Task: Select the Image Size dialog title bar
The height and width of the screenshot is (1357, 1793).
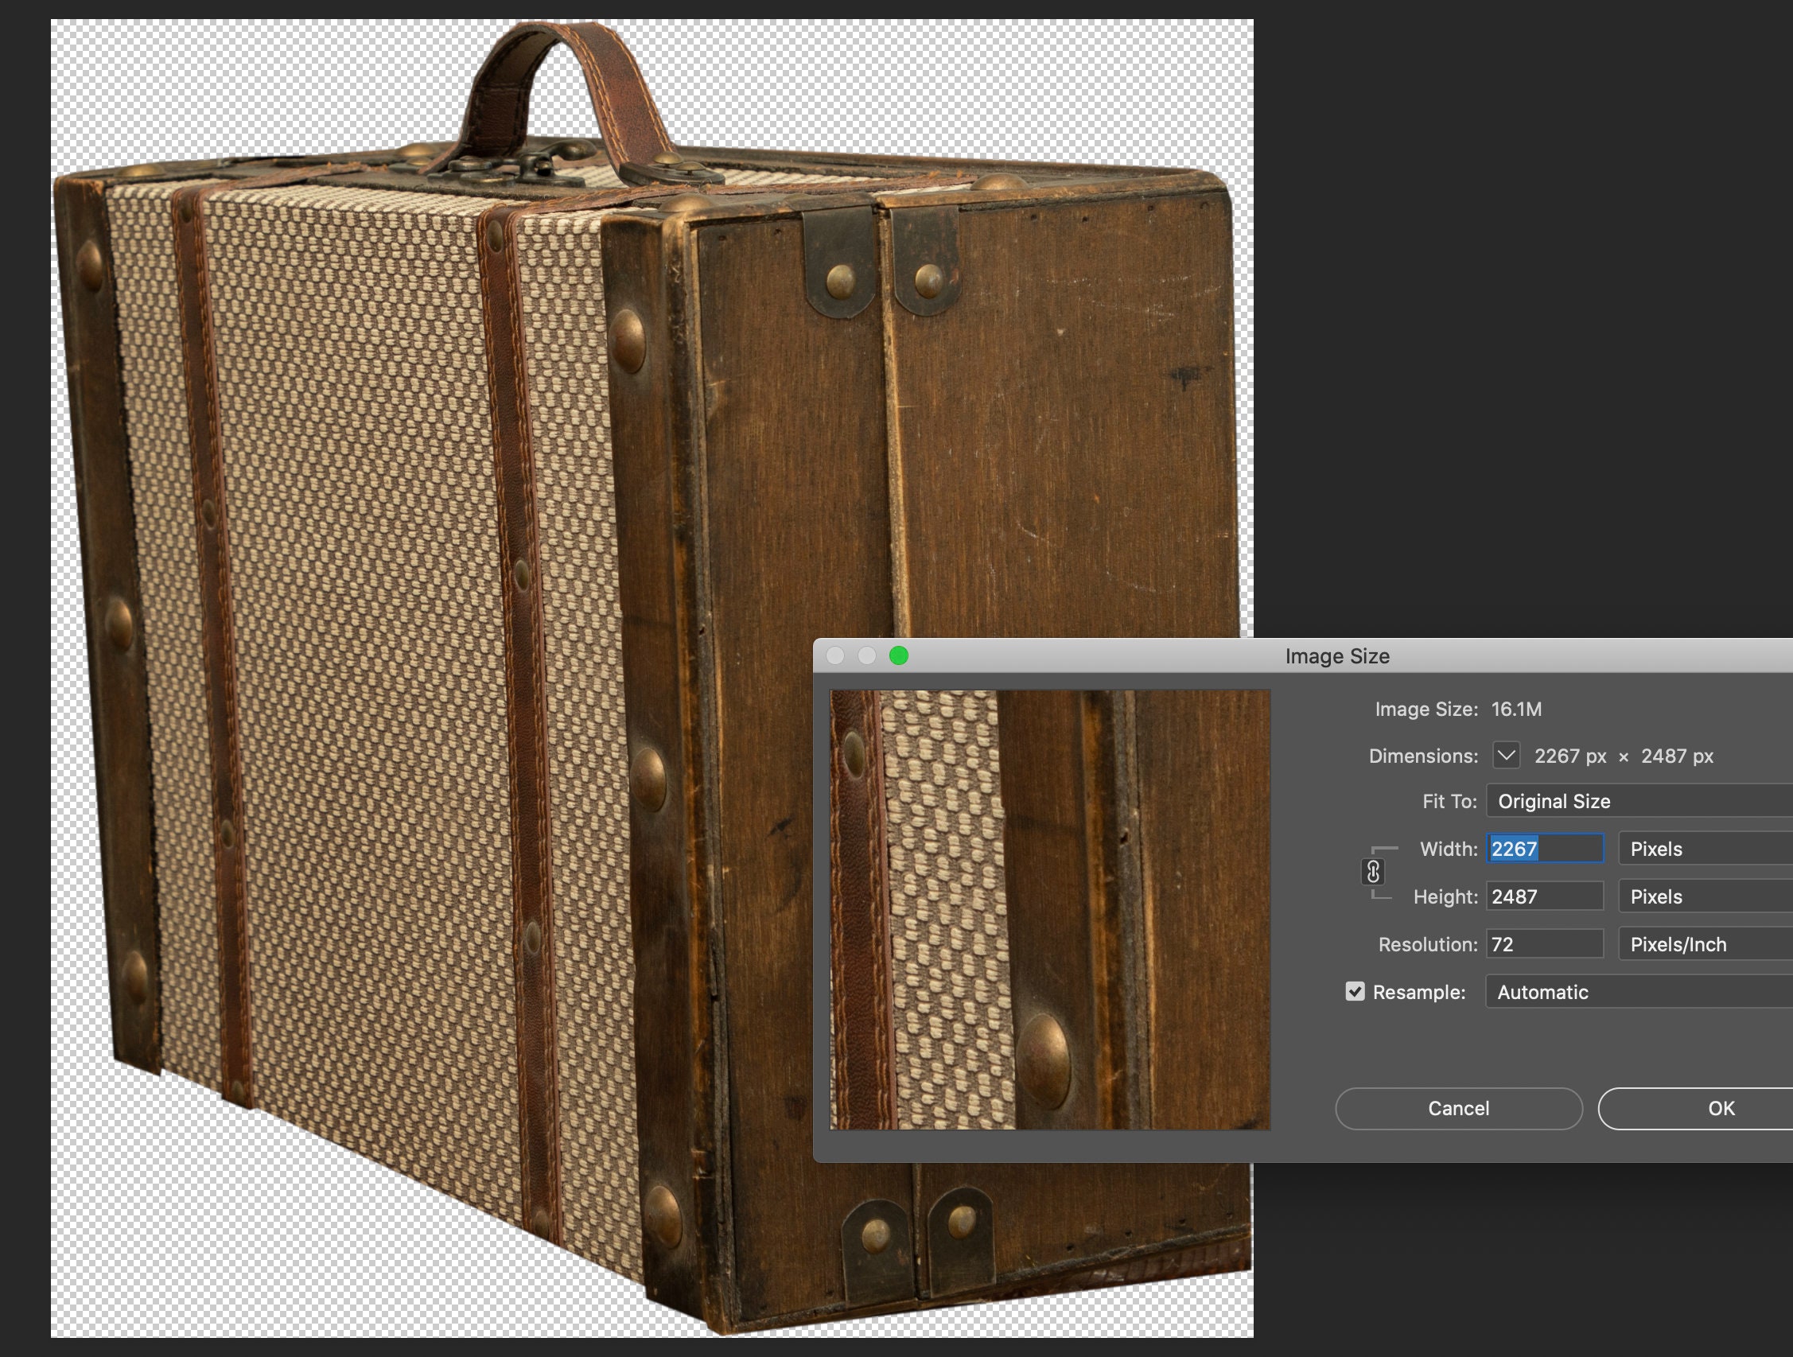Action: click(1337, 655)
